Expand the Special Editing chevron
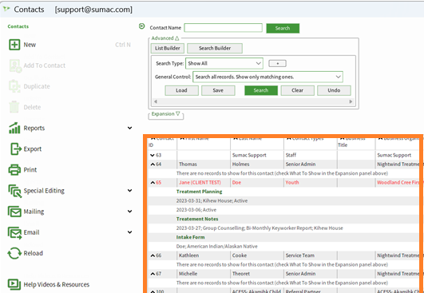424x293 pixels. 130,191
